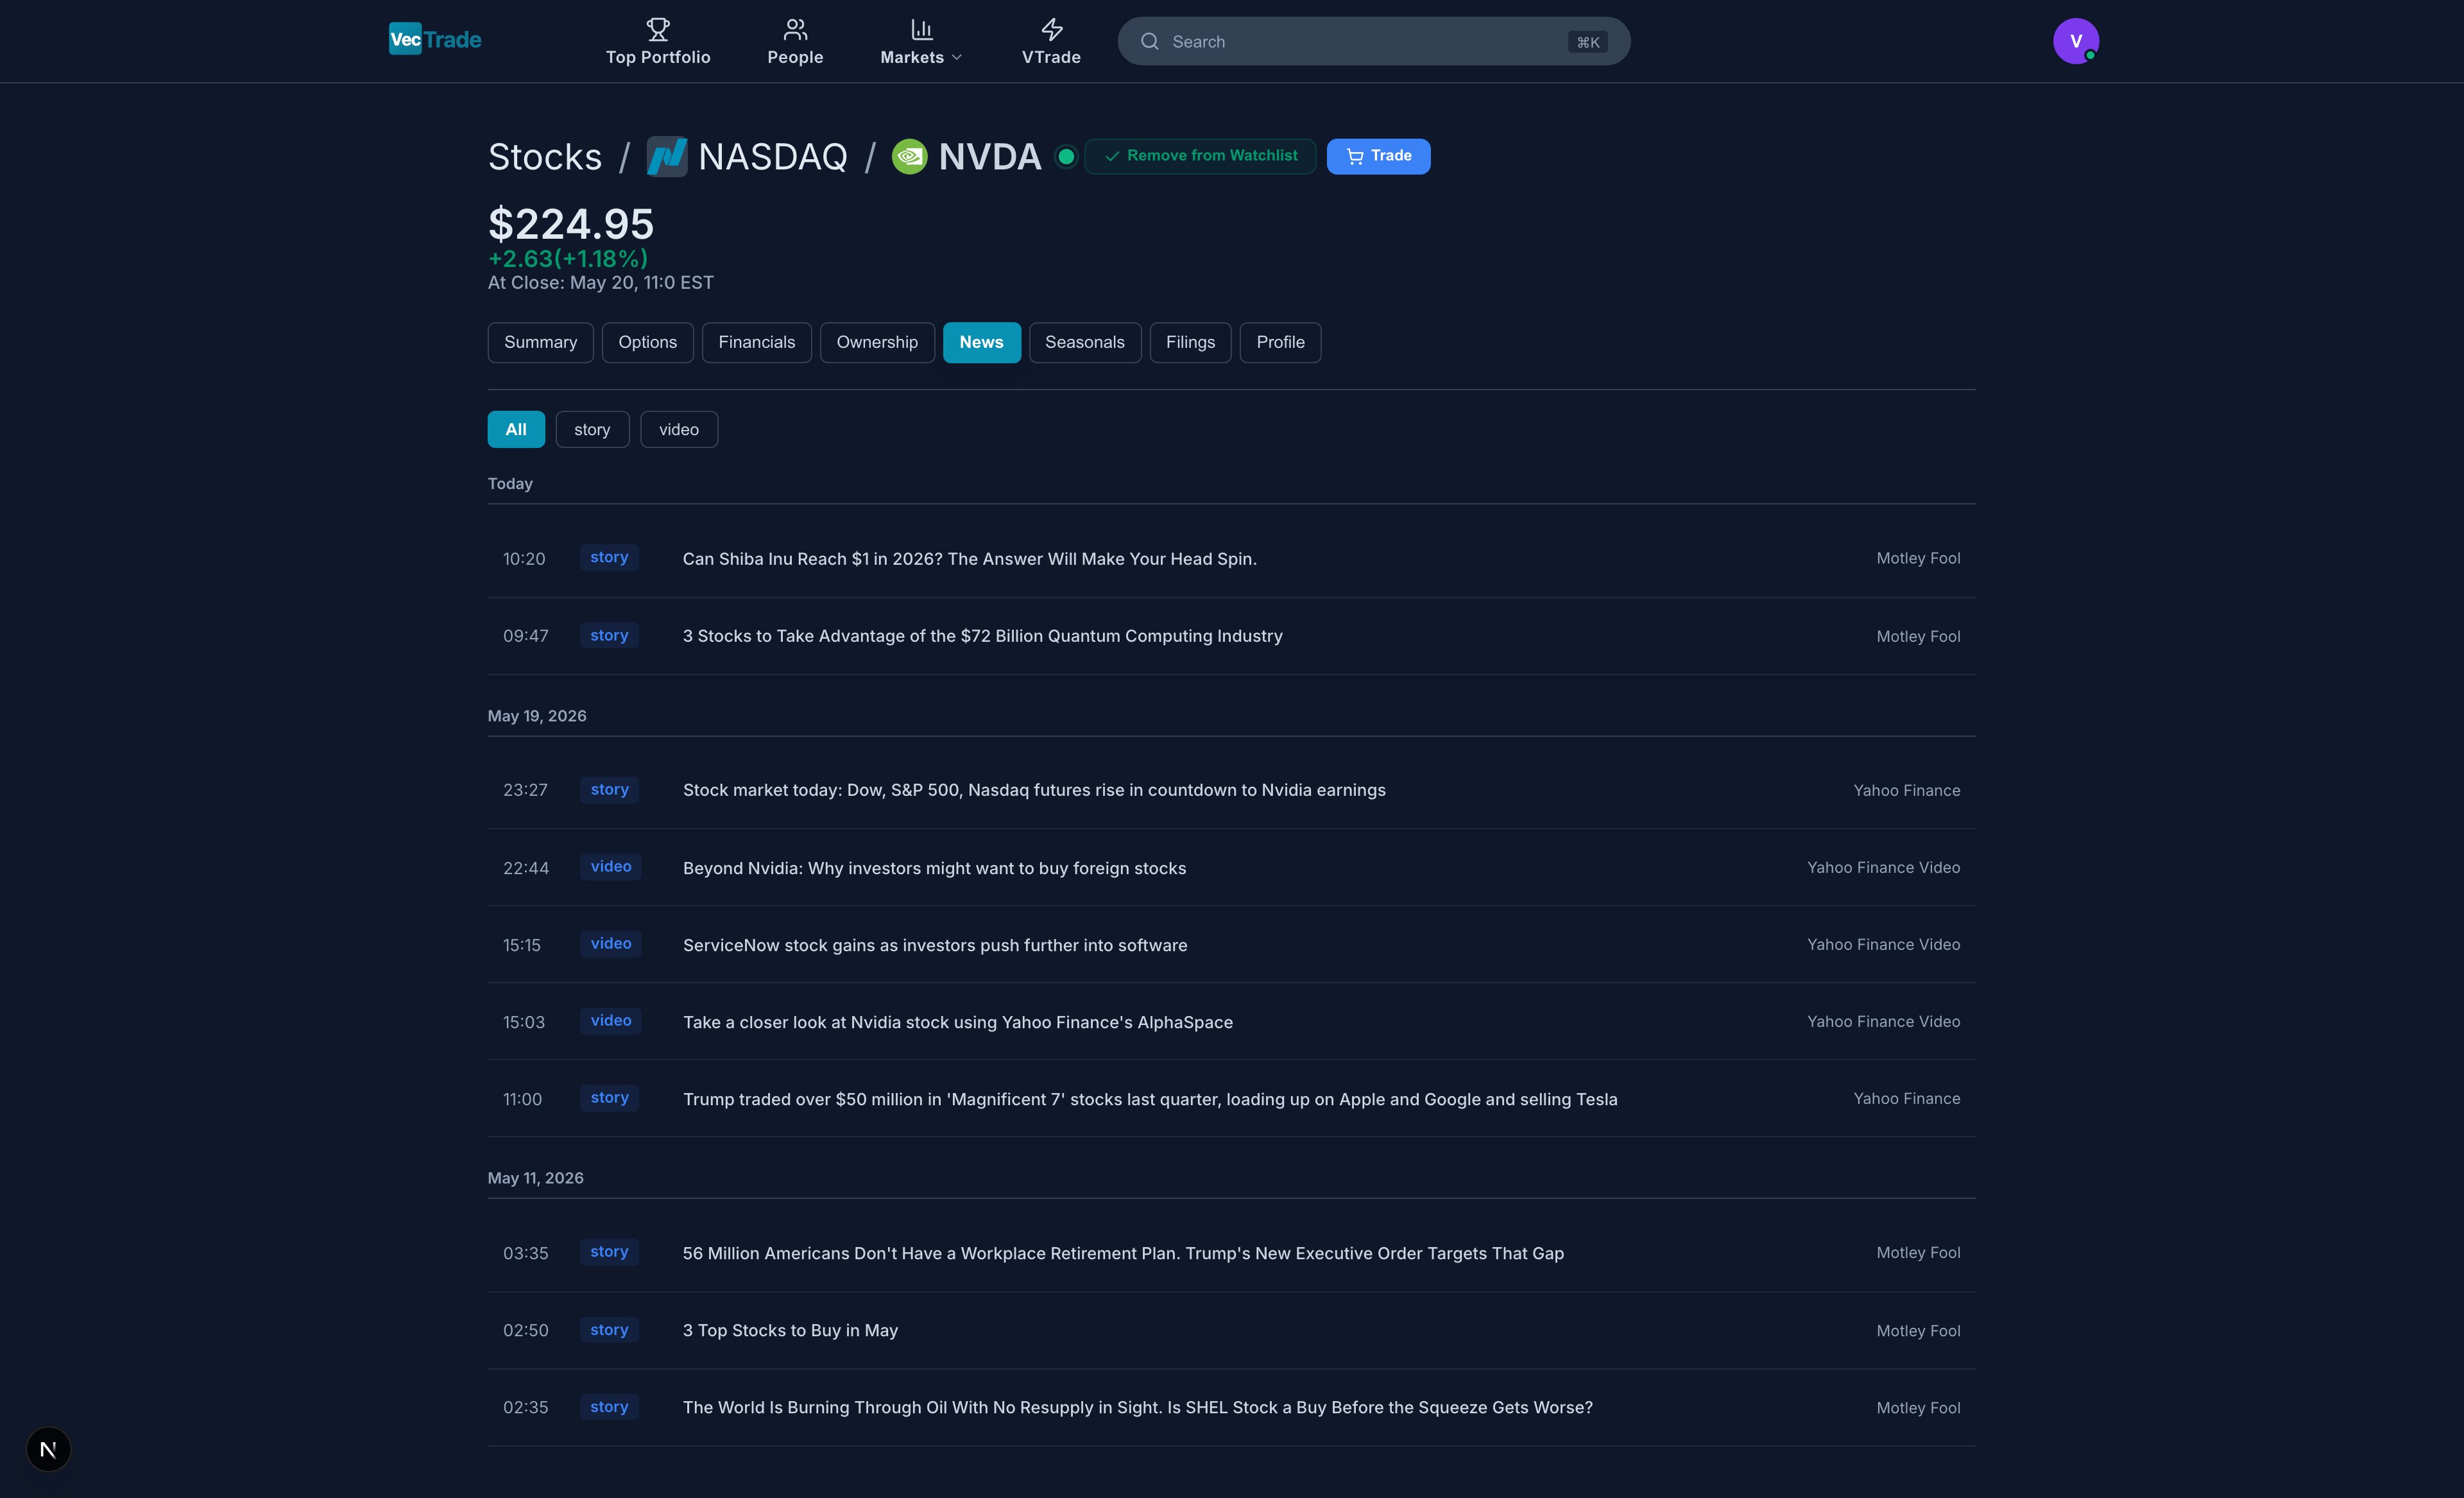Click the NASDAQ exchange logo
The width and height of the screenshot is (2464, 1498).
point(667,157)
